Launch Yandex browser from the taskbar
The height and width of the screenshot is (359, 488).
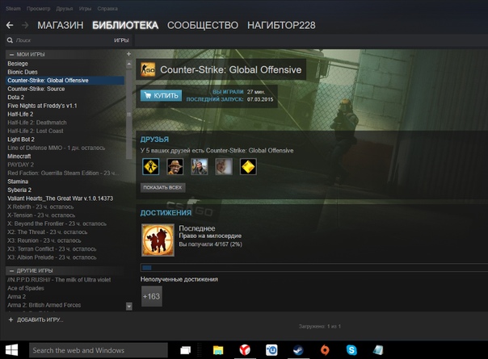click(x=245, y=350)
